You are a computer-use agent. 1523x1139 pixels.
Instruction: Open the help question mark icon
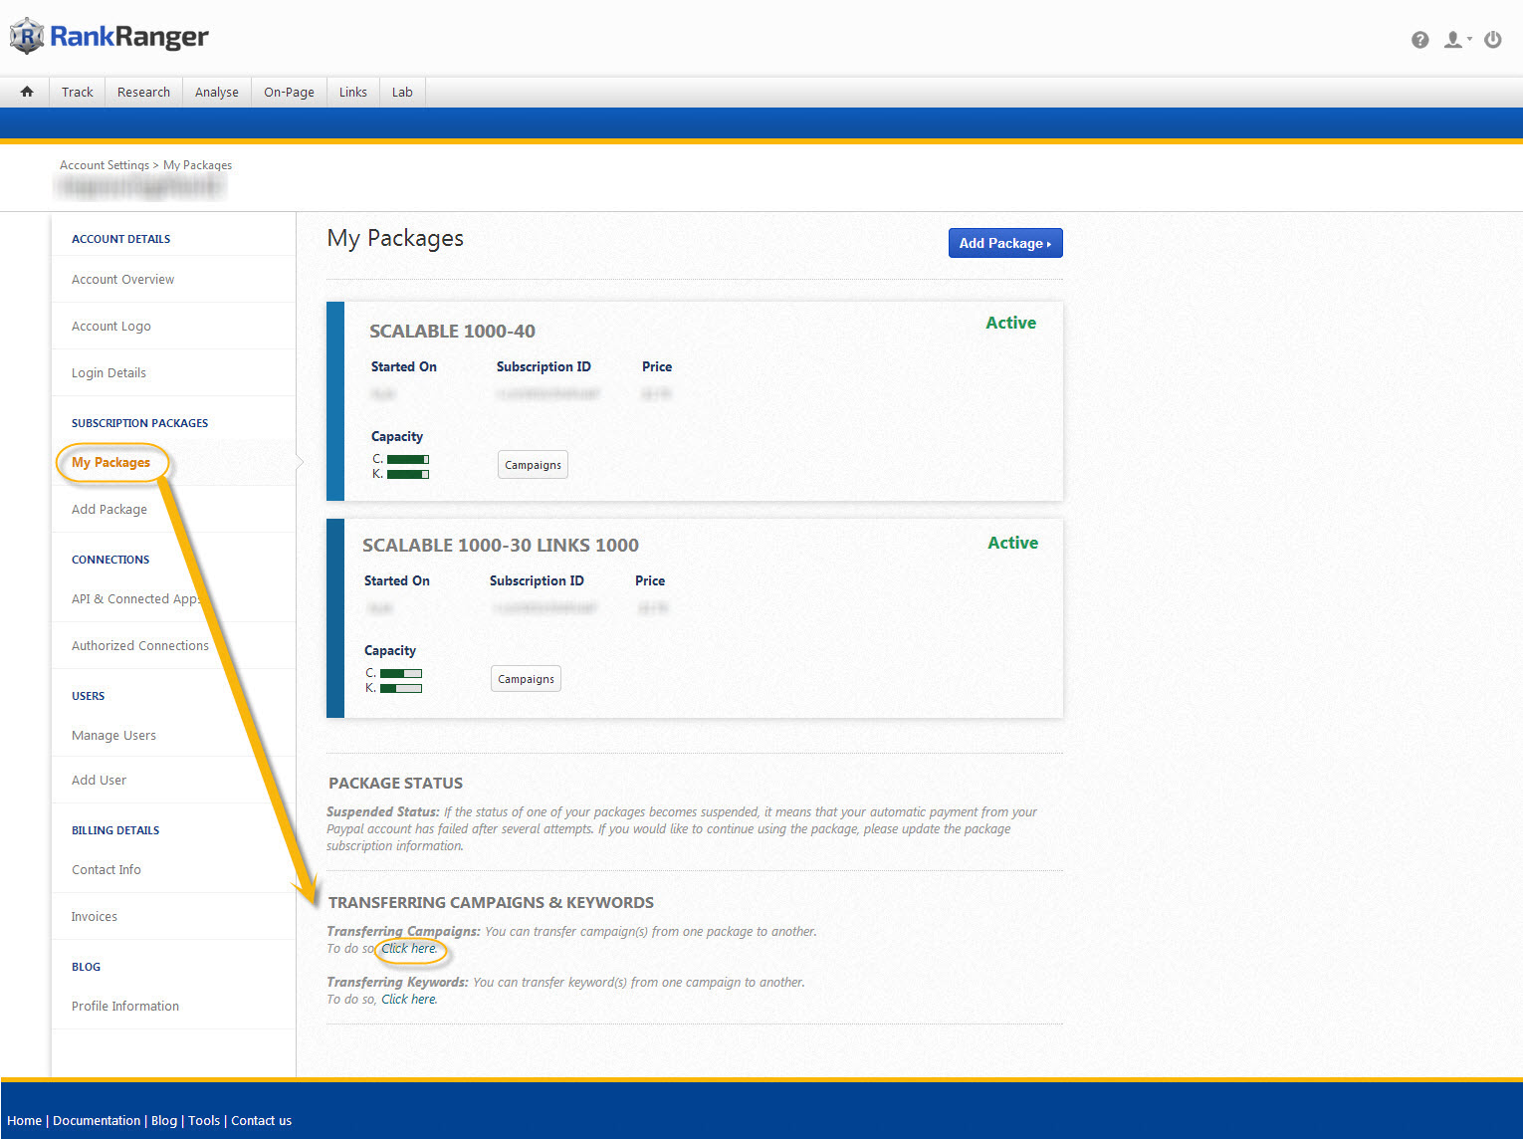(x=1419, y=40)
